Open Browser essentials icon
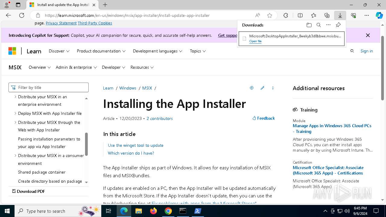Screen dimensions: 386x217 coord(353,15)
